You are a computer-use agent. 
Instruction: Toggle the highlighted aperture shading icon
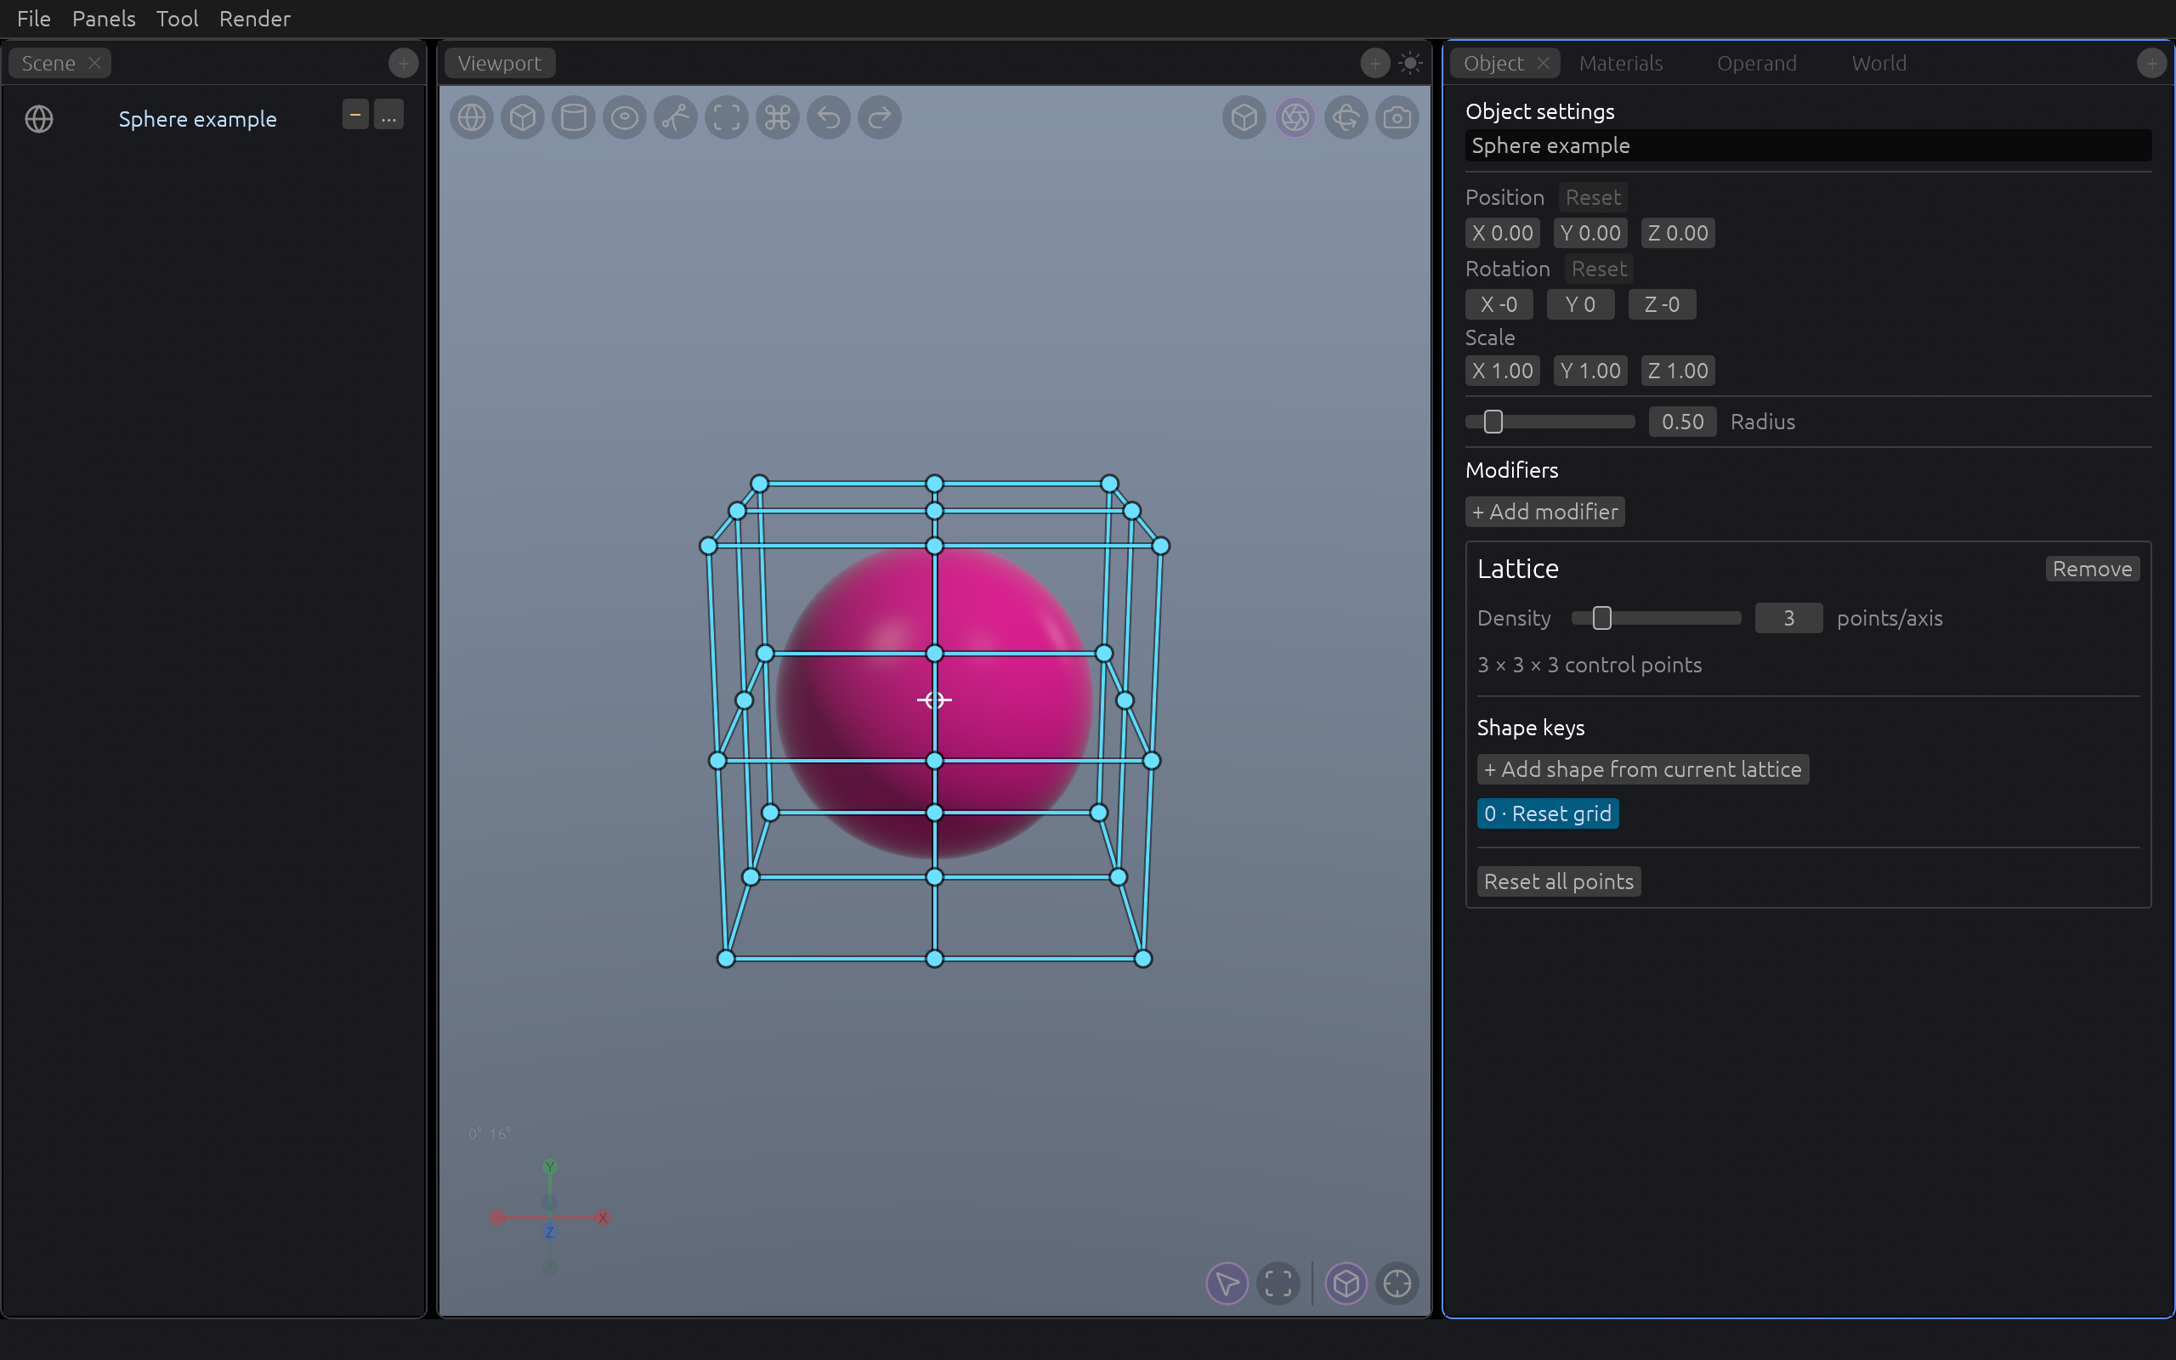(x=1295, y=118)
